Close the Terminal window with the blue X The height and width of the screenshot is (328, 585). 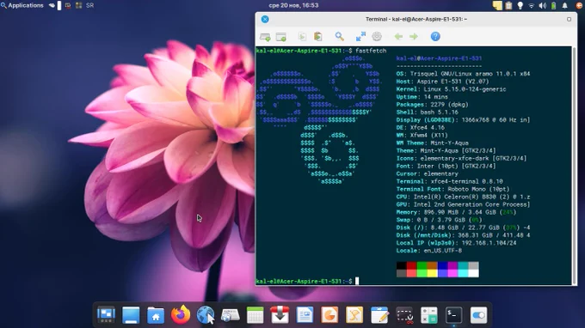pyautogui.click(x=265, y=20)
